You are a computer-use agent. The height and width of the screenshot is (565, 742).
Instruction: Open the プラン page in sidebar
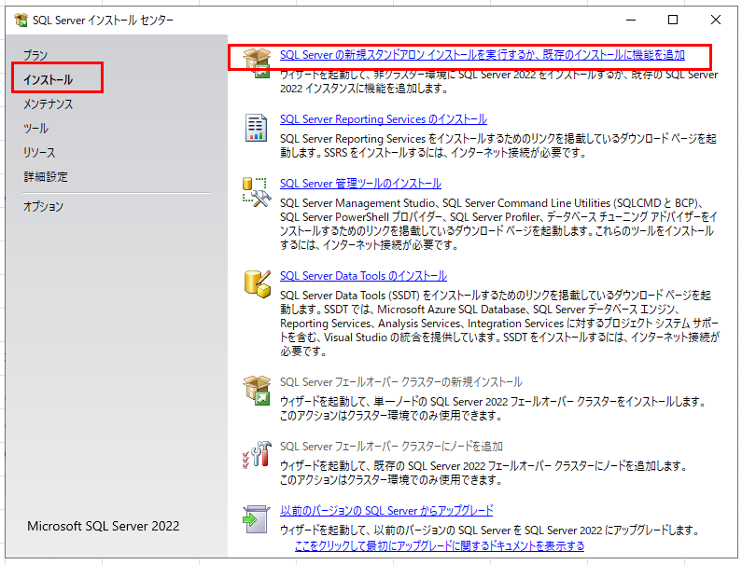pos(35,56)
